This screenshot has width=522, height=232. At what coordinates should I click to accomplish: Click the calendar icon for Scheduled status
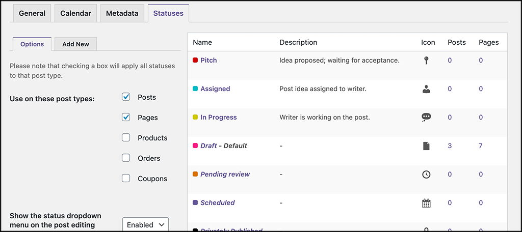426,203
